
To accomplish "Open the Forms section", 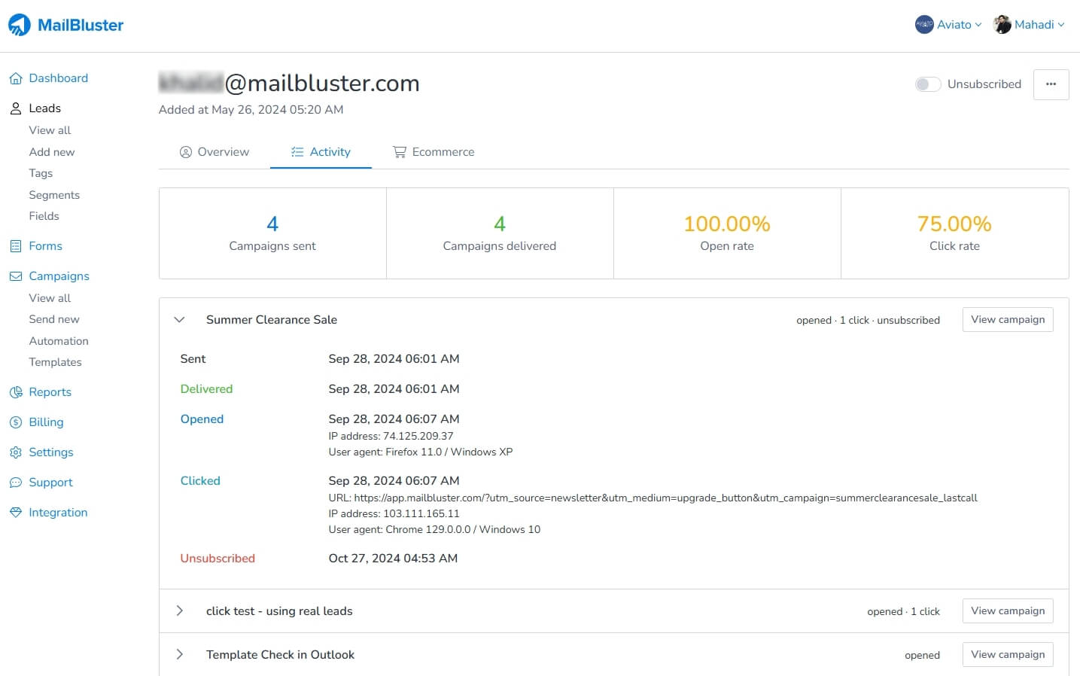I will [44, 245].
